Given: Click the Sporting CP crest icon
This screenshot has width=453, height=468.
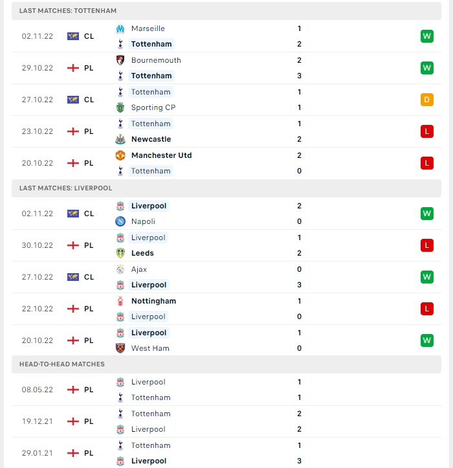Looking at the screenshot, I should click(120, 107).
